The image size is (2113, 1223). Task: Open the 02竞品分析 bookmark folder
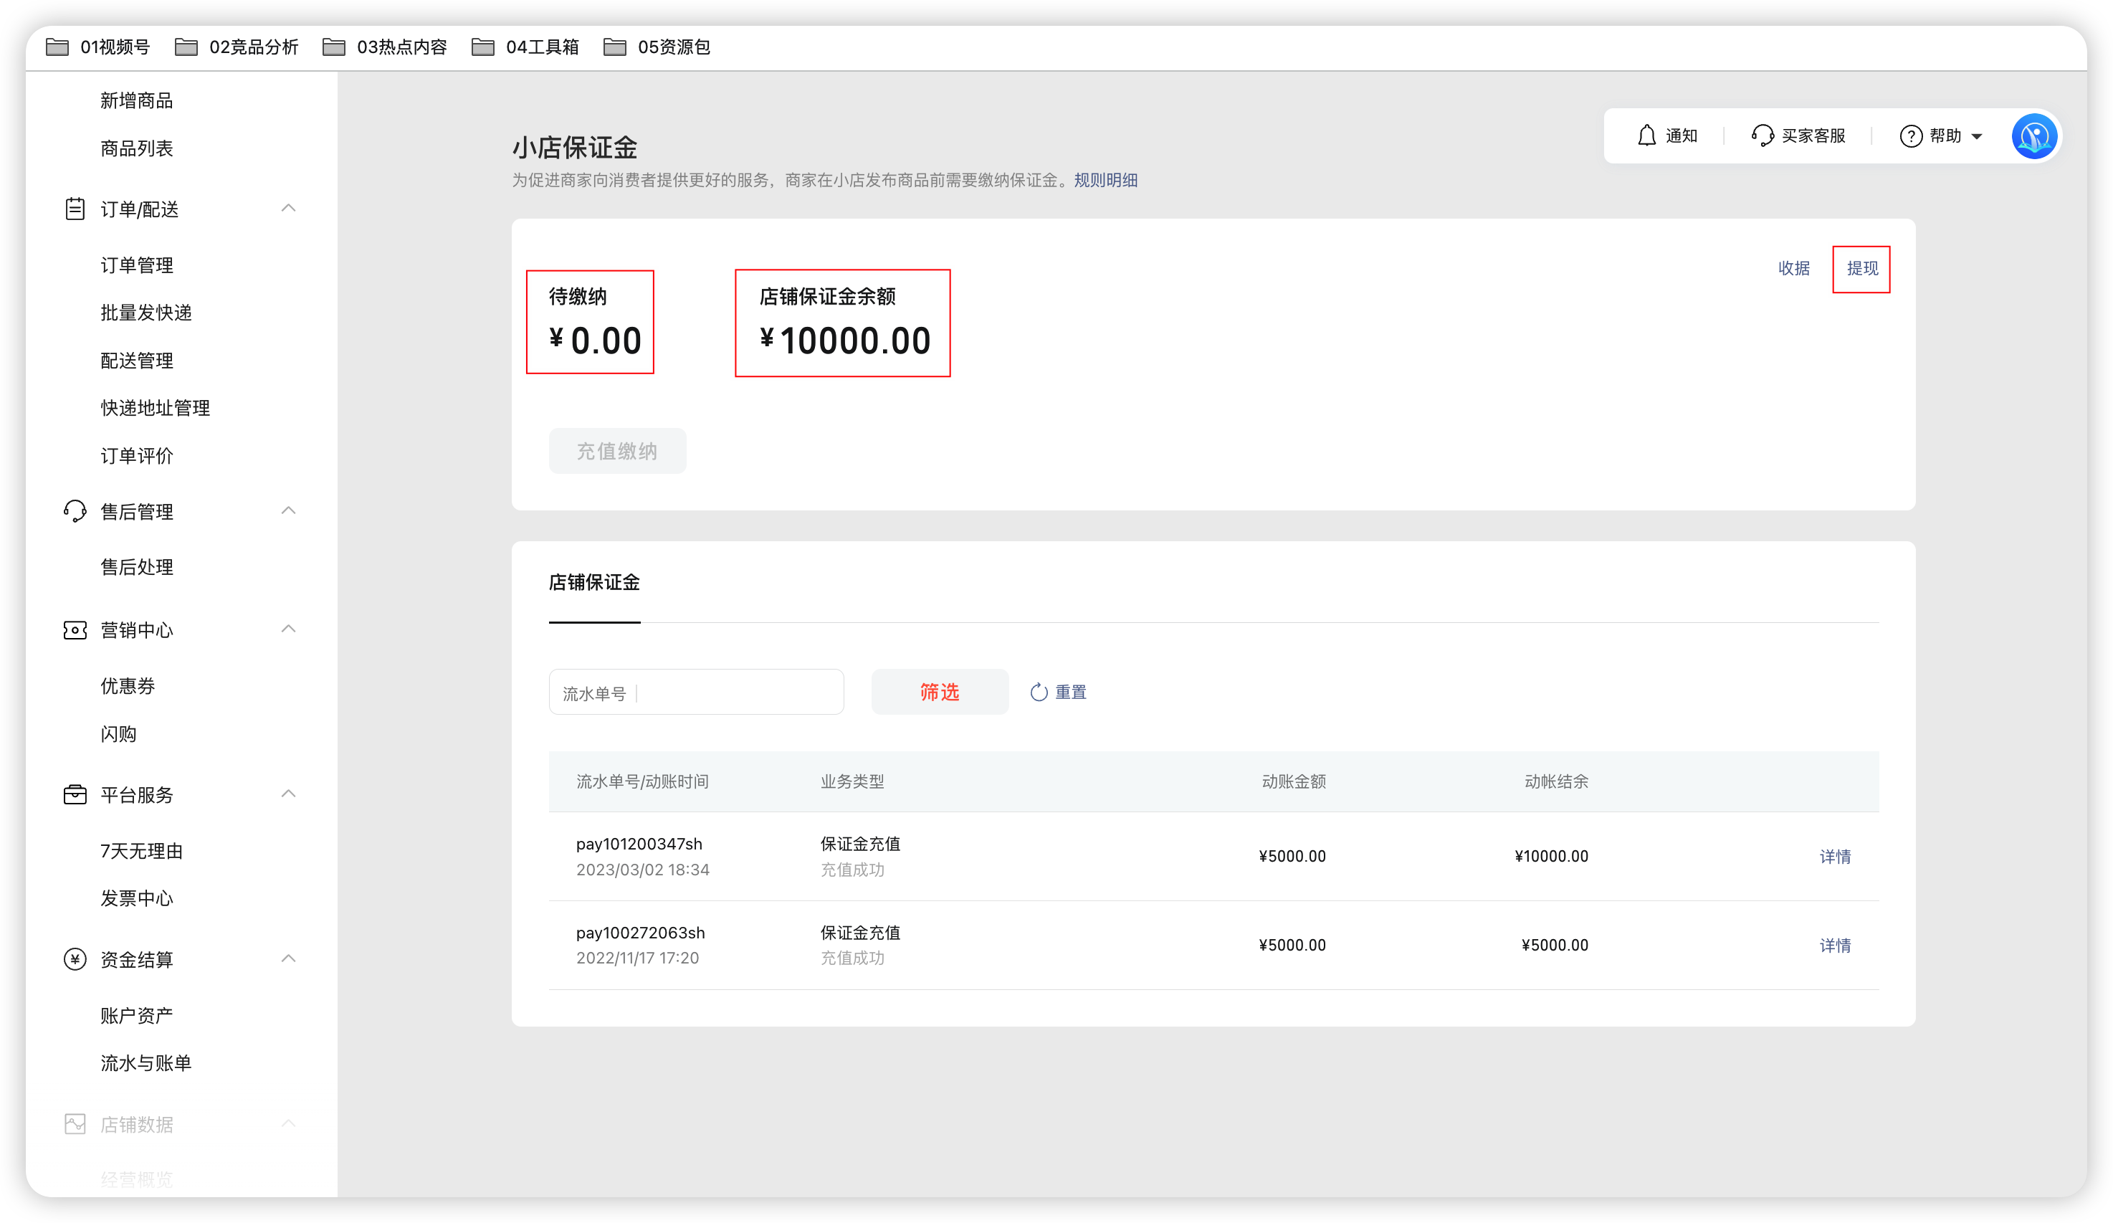237,47
